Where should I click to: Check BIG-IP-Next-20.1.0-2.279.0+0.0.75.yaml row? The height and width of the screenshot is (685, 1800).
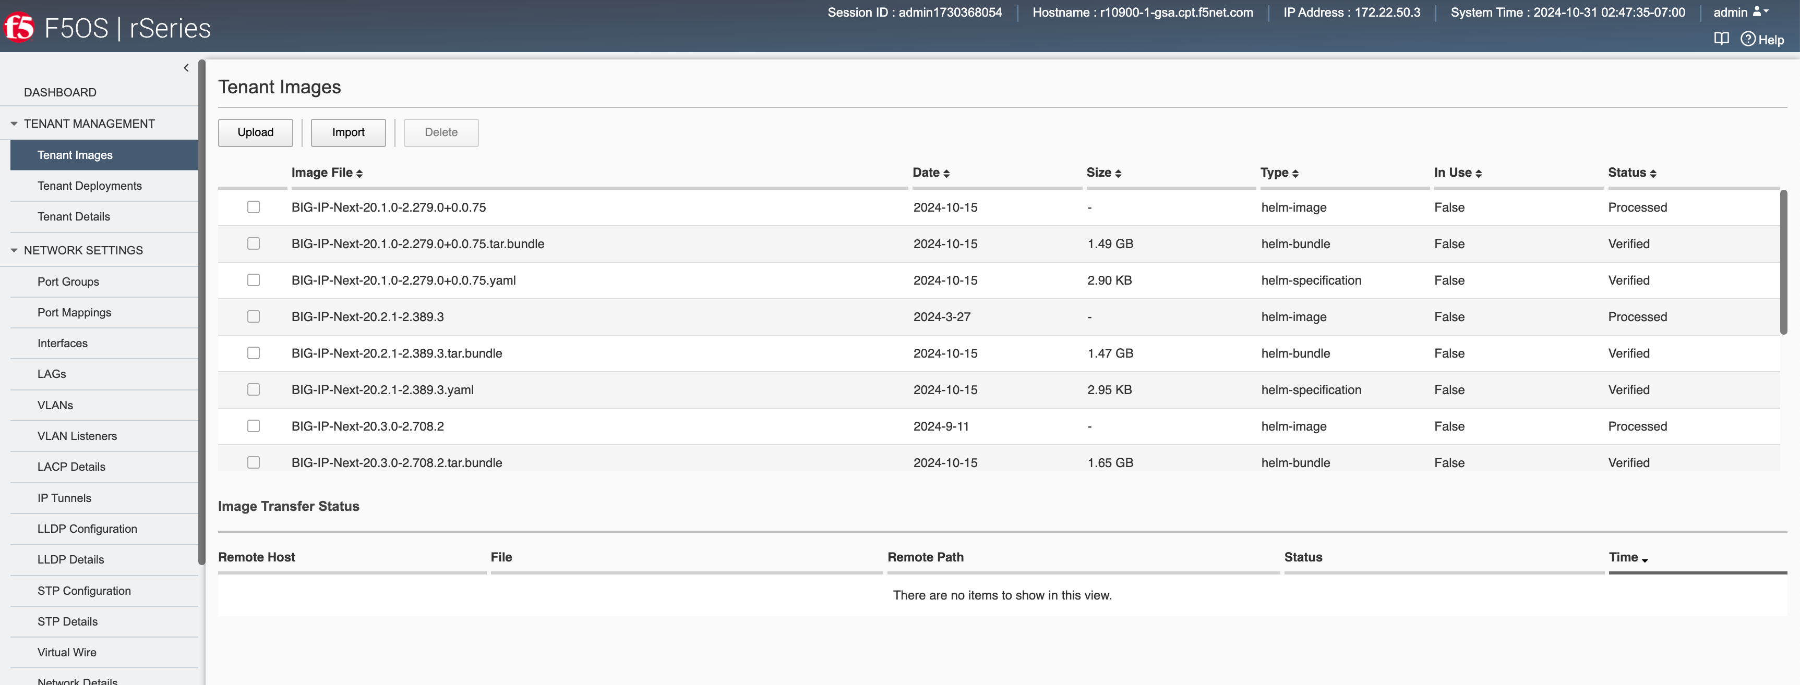(x=254, y=280)
